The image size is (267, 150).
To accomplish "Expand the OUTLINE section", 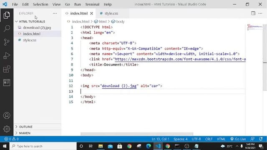I will (26, 127).
